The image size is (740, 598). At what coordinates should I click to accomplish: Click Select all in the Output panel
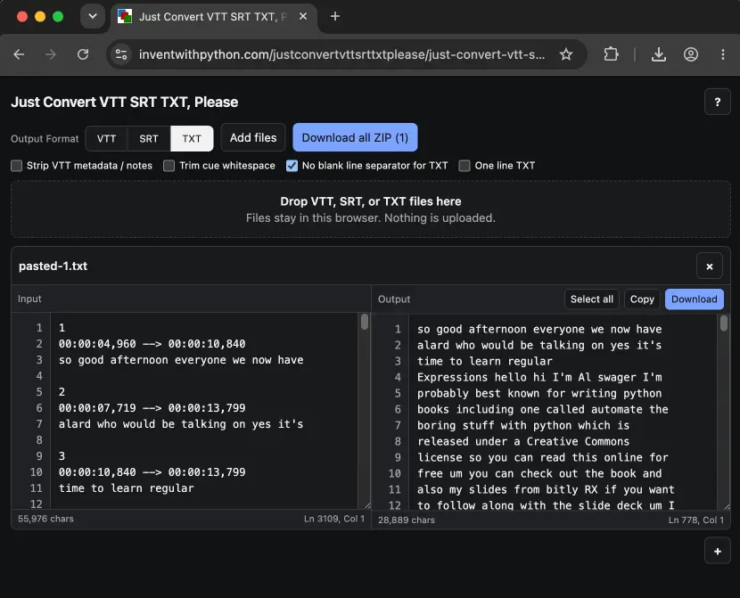591,299
